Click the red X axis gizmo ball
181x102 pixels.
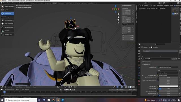pyautogui.click(x=118, y=9)
